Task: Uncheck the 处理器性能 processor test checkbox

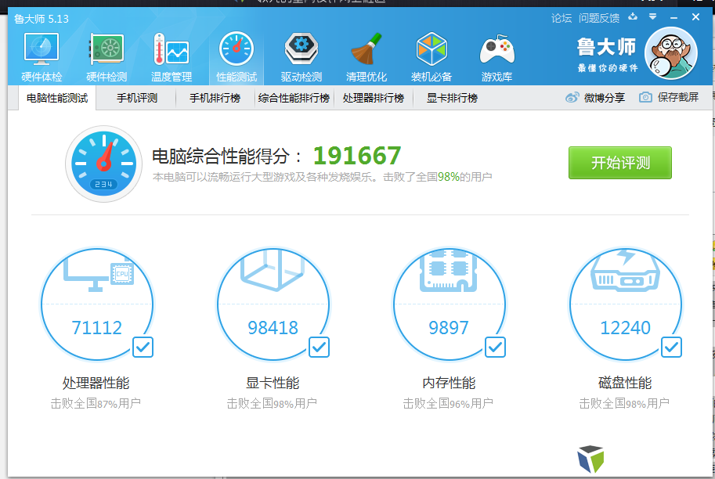Action: coord(143,347)
